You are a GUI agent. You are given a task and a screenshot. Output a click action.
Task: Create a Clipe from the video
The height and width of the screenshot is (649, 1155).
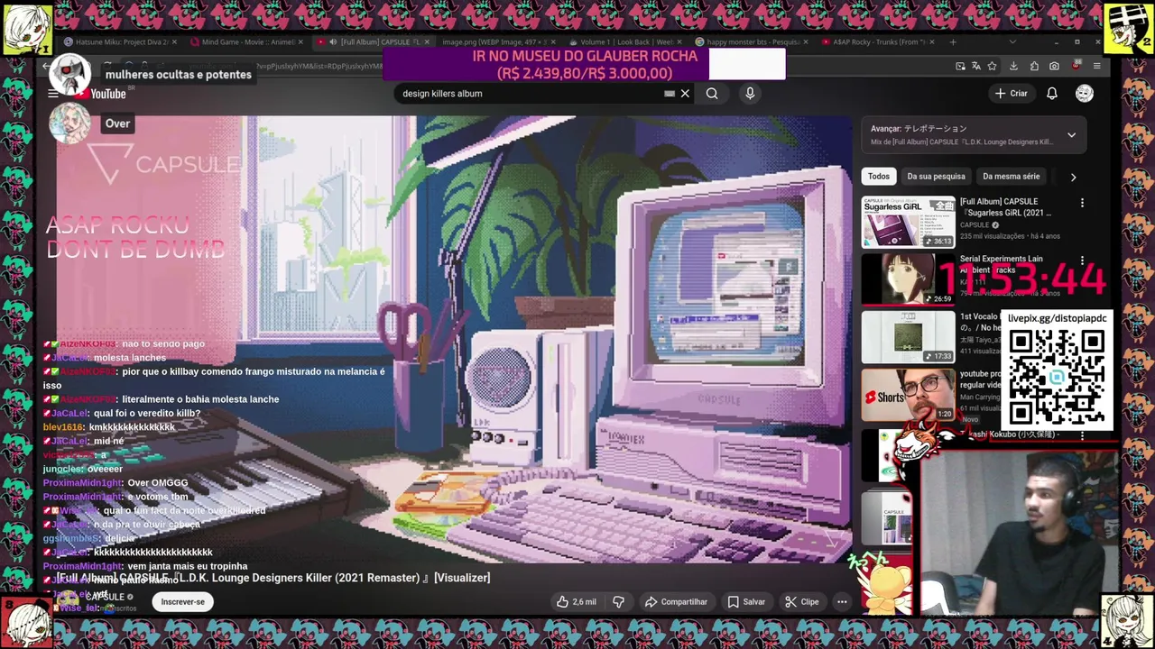(x=801, y=601)
